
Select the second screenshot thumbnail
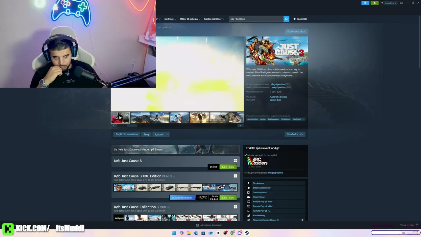point(140,118)
